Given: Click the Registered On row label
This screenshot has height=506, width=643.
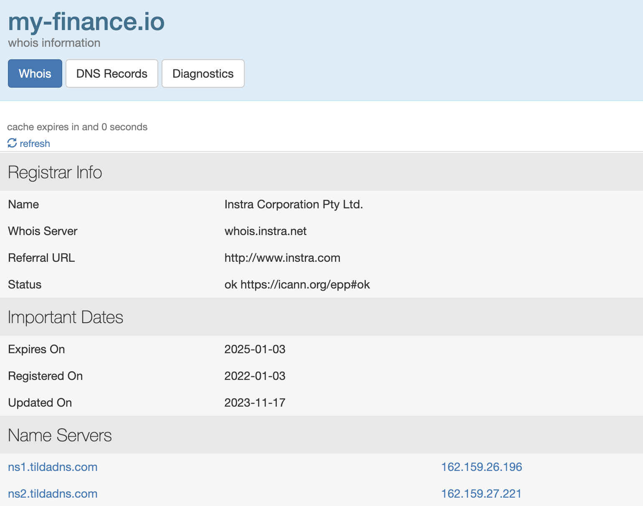Looking at the screenshot, I should click(45, 376).
